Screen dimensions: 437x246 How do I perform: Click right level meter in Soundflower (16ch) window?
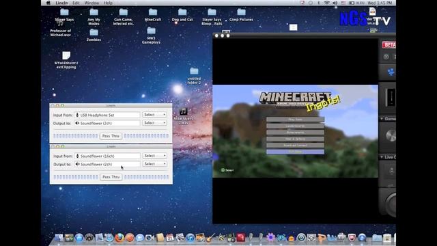146,177
